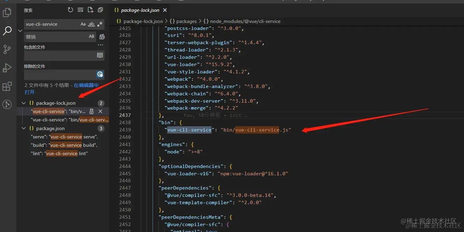The width and height of the screenshot is (464, 232).
Task: Click "bin/vue-cli-service.js" value in editor
Action: [255, 130]
